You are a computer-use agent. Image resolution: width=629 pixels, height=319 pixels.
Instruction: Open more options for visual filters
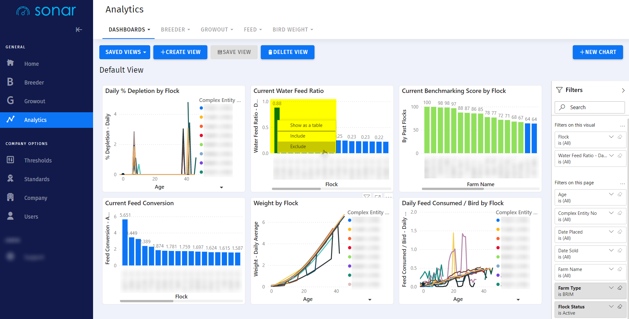622,126
